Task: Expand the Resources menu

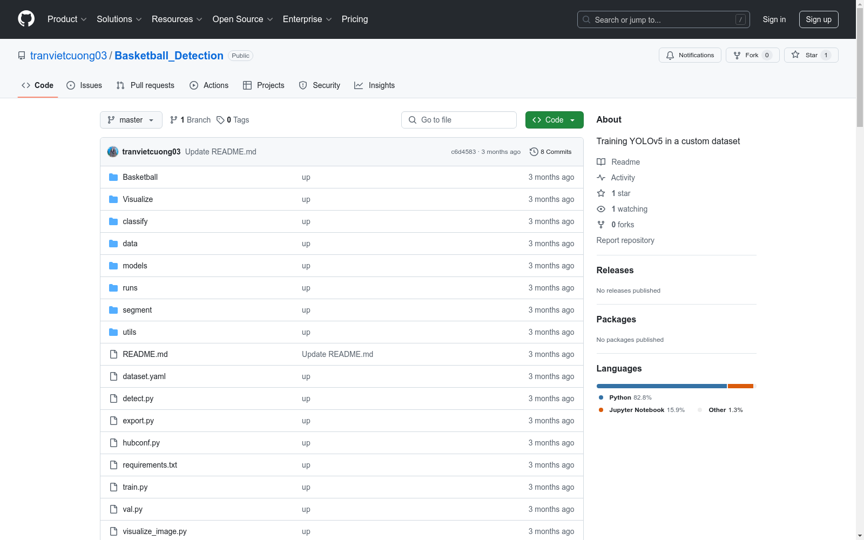Action: pyautogui.click(x=177, y=19)
